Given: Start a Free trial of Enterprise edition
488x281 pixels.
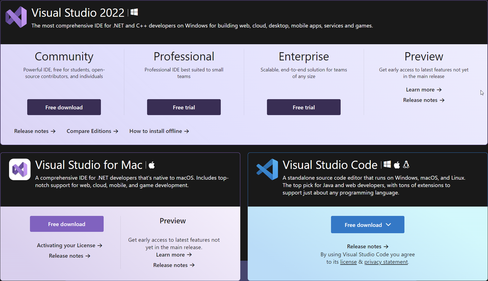Looking at the screenshot, I should pos(304,107).
